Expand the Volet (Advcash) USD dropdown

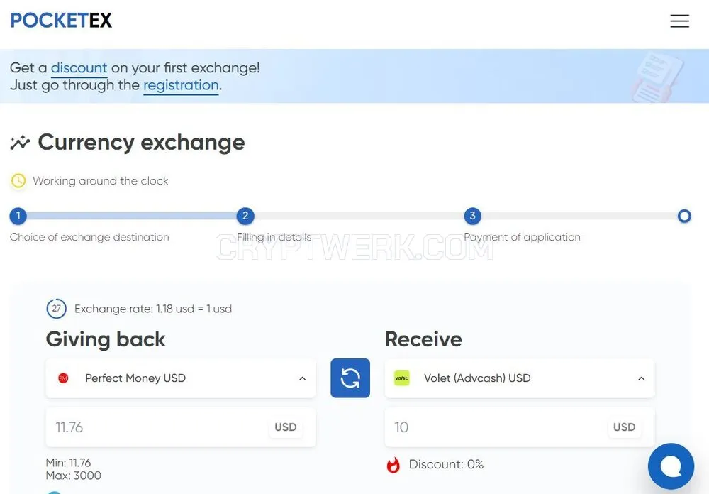(520, 378)
